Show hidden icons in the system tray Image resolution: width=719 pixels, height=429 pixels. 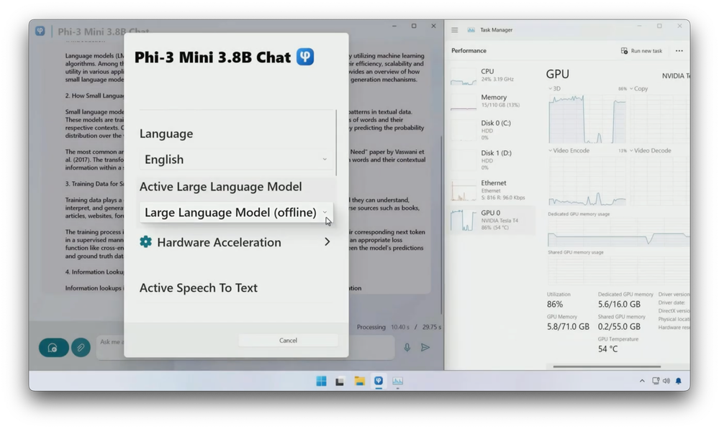point(642,381)
